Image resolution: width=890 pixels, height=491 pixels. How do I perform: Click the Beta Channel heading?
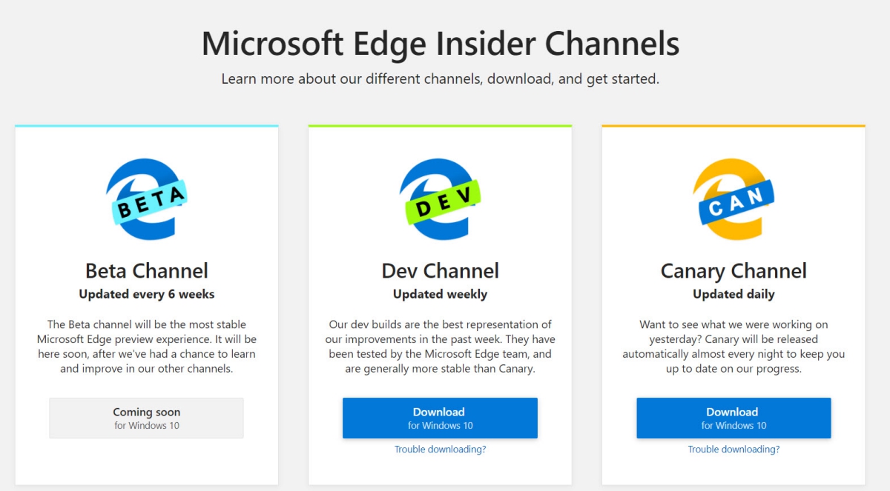[x=146, y=271]
